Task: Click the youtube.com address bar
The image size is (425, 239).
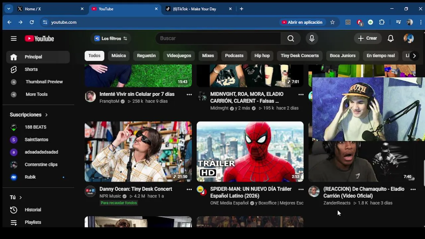Action: point(159,22)
